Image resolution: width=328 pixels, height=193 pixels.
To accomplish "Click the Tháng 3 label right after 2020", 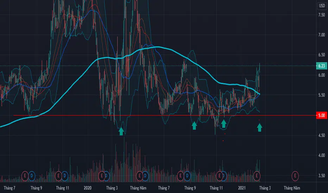I will pyautogui.click(x=112, y=188).
